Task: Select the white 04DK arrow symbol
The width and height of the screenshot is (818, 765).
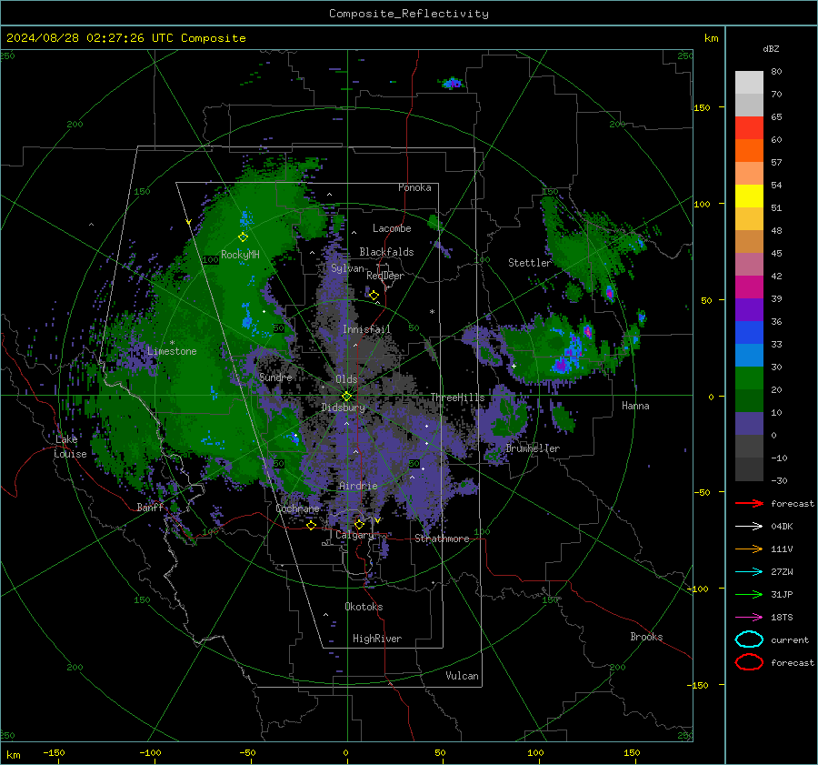Action: [x=749, y=526]
